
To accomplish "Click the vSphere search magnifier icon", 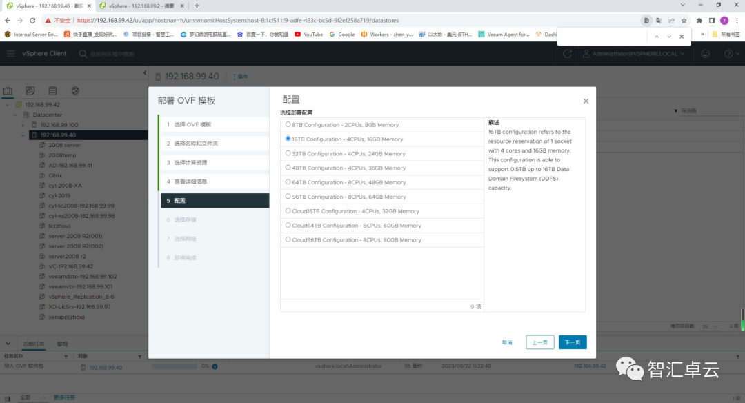I will click(x=83, y=54).
